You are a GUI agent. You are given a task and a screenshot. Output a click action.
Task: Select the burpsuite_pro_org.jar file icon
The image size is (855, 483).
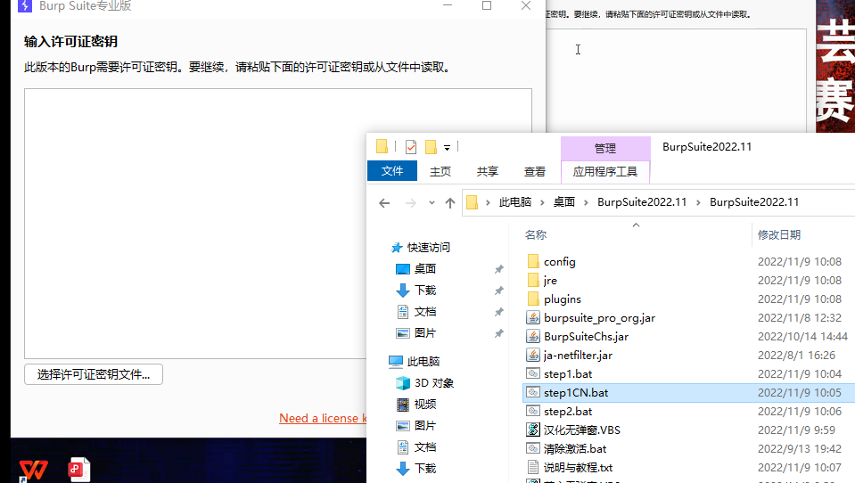[533, 318]
